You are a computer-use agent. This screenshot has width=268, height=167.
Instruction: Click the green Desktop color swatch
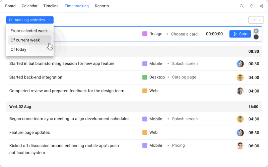(x=145, y=77)
